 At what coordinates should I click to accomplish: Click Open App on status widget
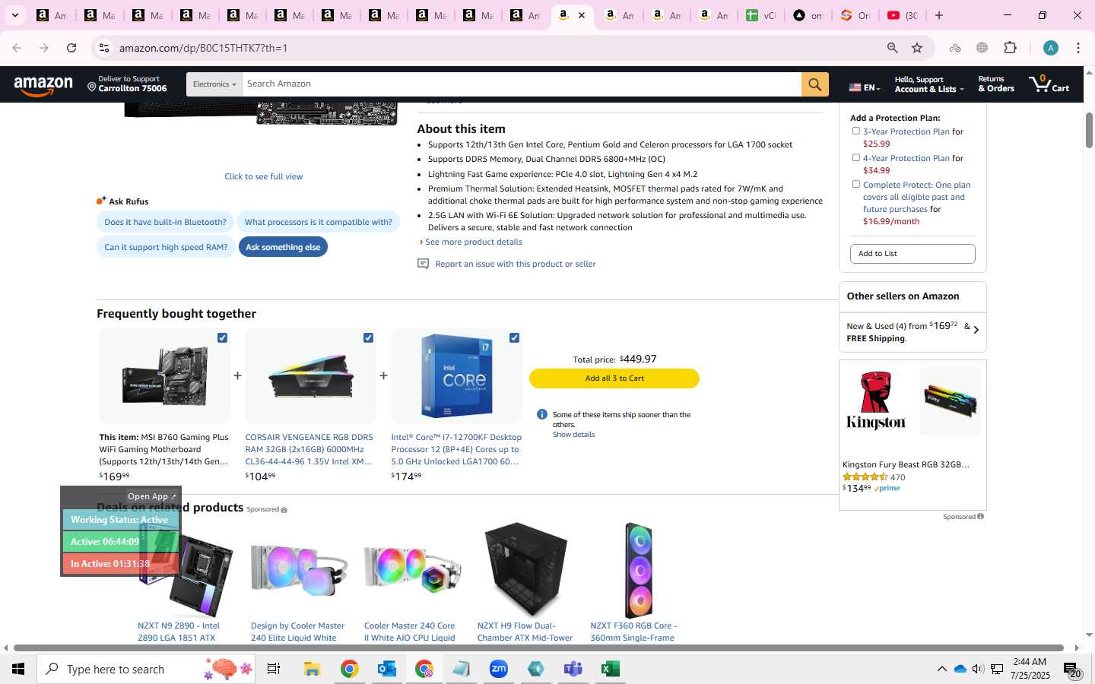click(151, 496)
